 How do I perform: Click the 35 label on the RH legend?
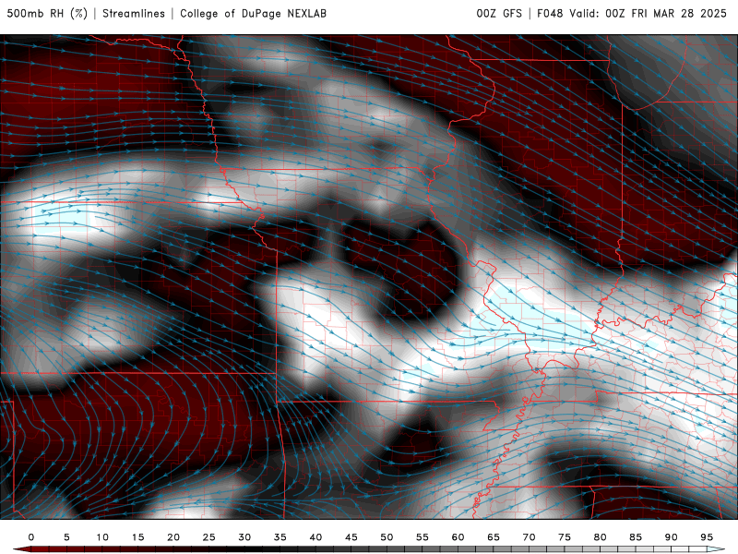(280, 537)
